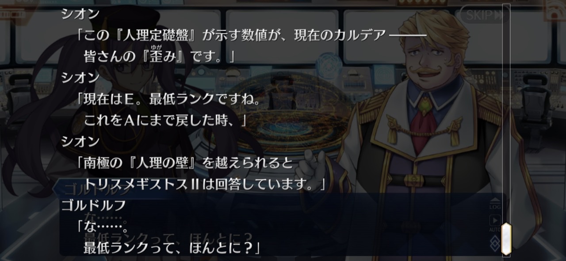566x261 pixels.
Task: Click the line な……。 in the log
Action: (x=102, y=227)
